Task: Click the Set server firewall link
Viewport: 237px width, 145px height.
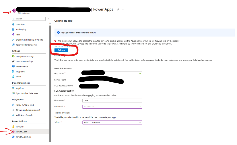Action: coord(62,46)
